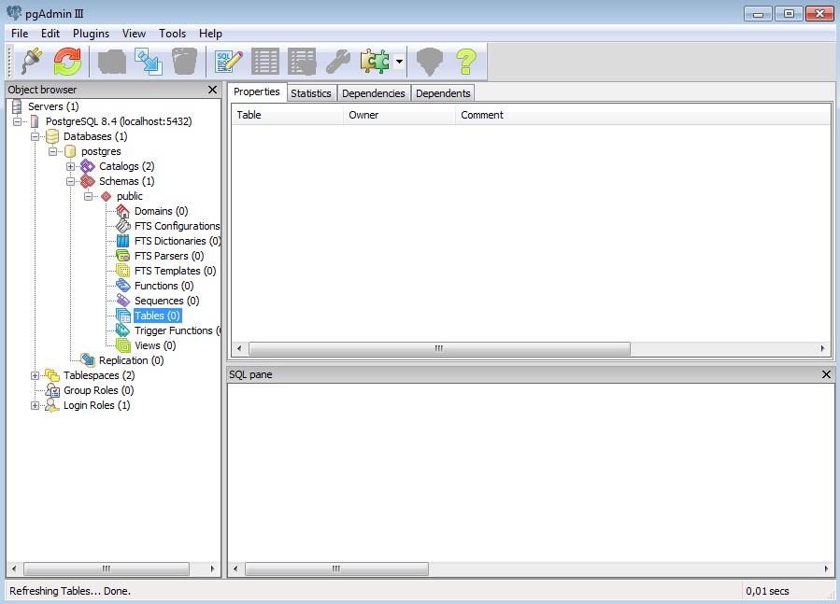The height and width of the screenshot is (604, 840).
Task: Click the Schemas node icon
Action: (87, 181)
